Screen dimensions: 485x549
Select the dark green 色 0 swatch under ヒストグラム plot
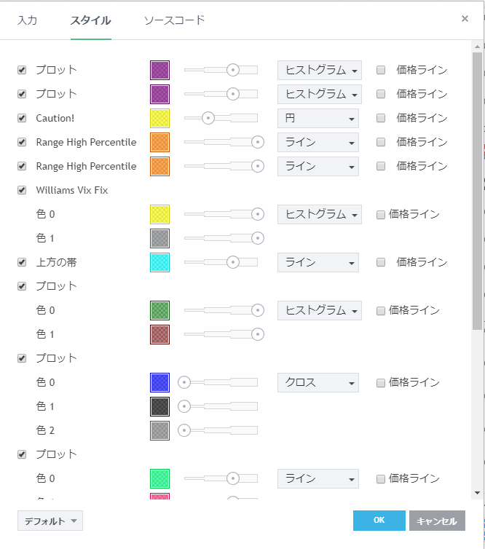click(159, 310)
